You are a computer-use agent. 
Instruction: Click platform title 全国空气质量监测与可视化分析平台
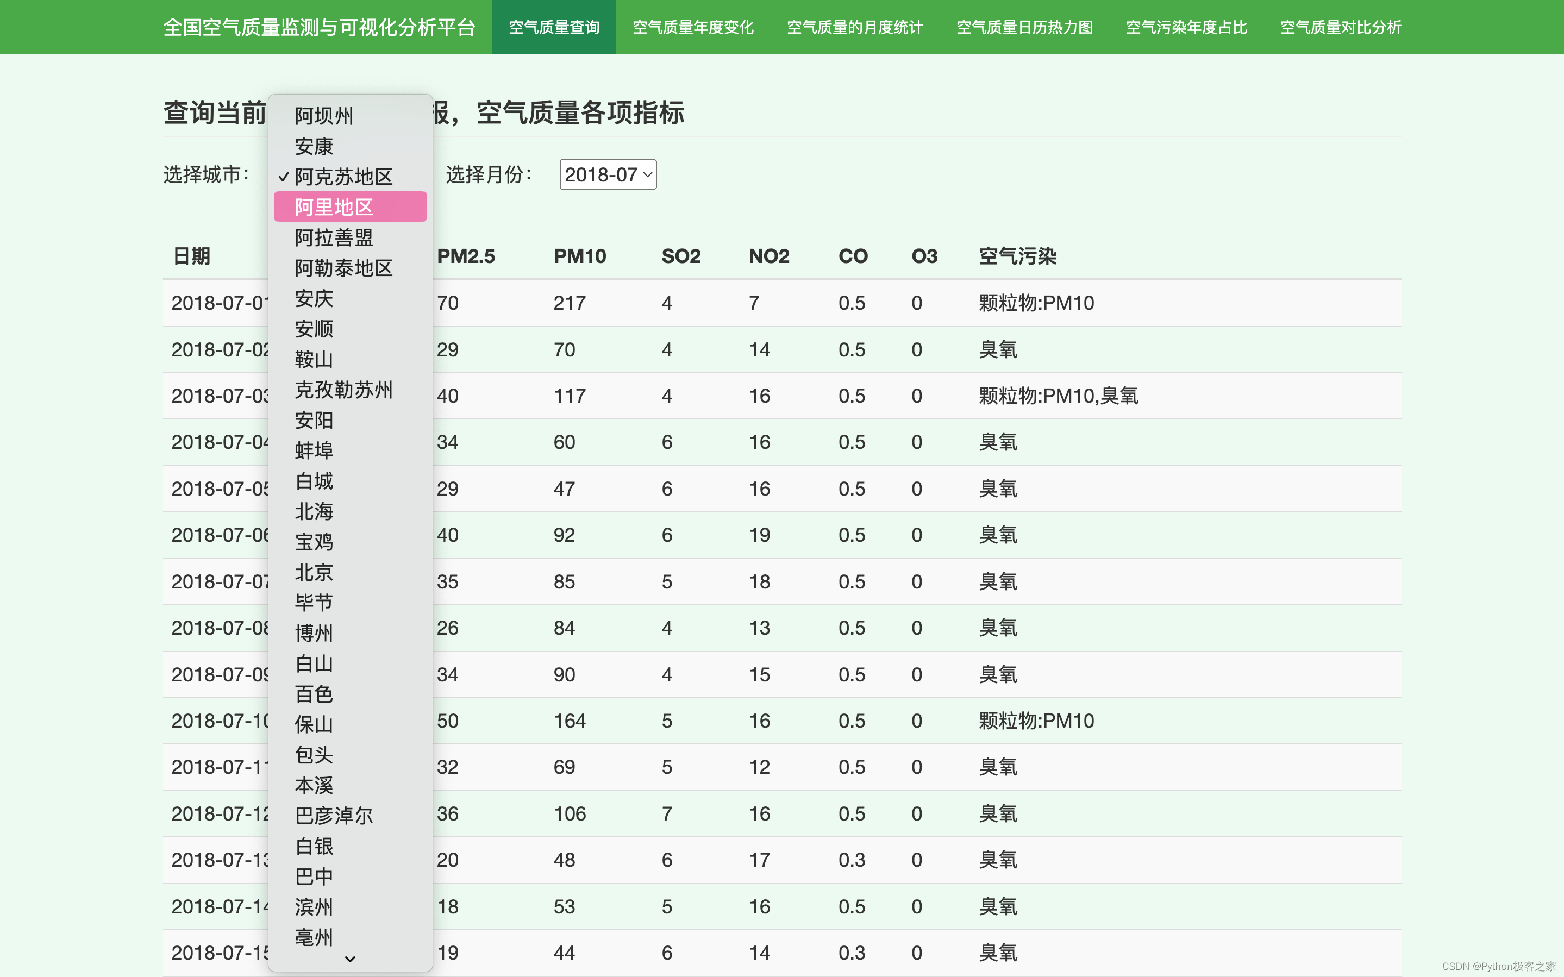pos(319,27)
